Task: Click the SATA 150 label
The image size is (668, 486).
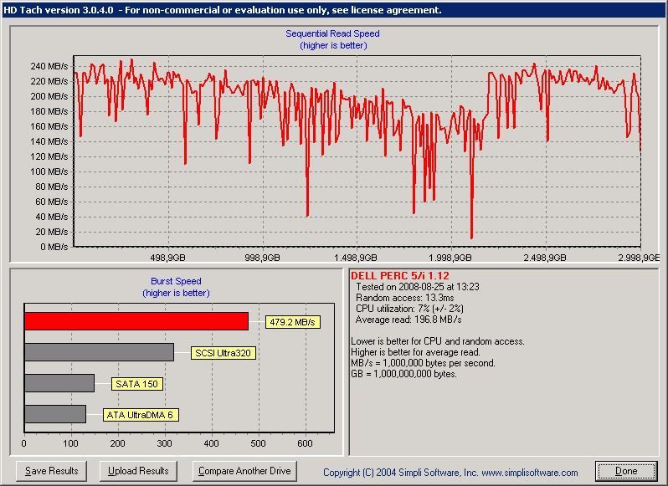Action: 136,384
